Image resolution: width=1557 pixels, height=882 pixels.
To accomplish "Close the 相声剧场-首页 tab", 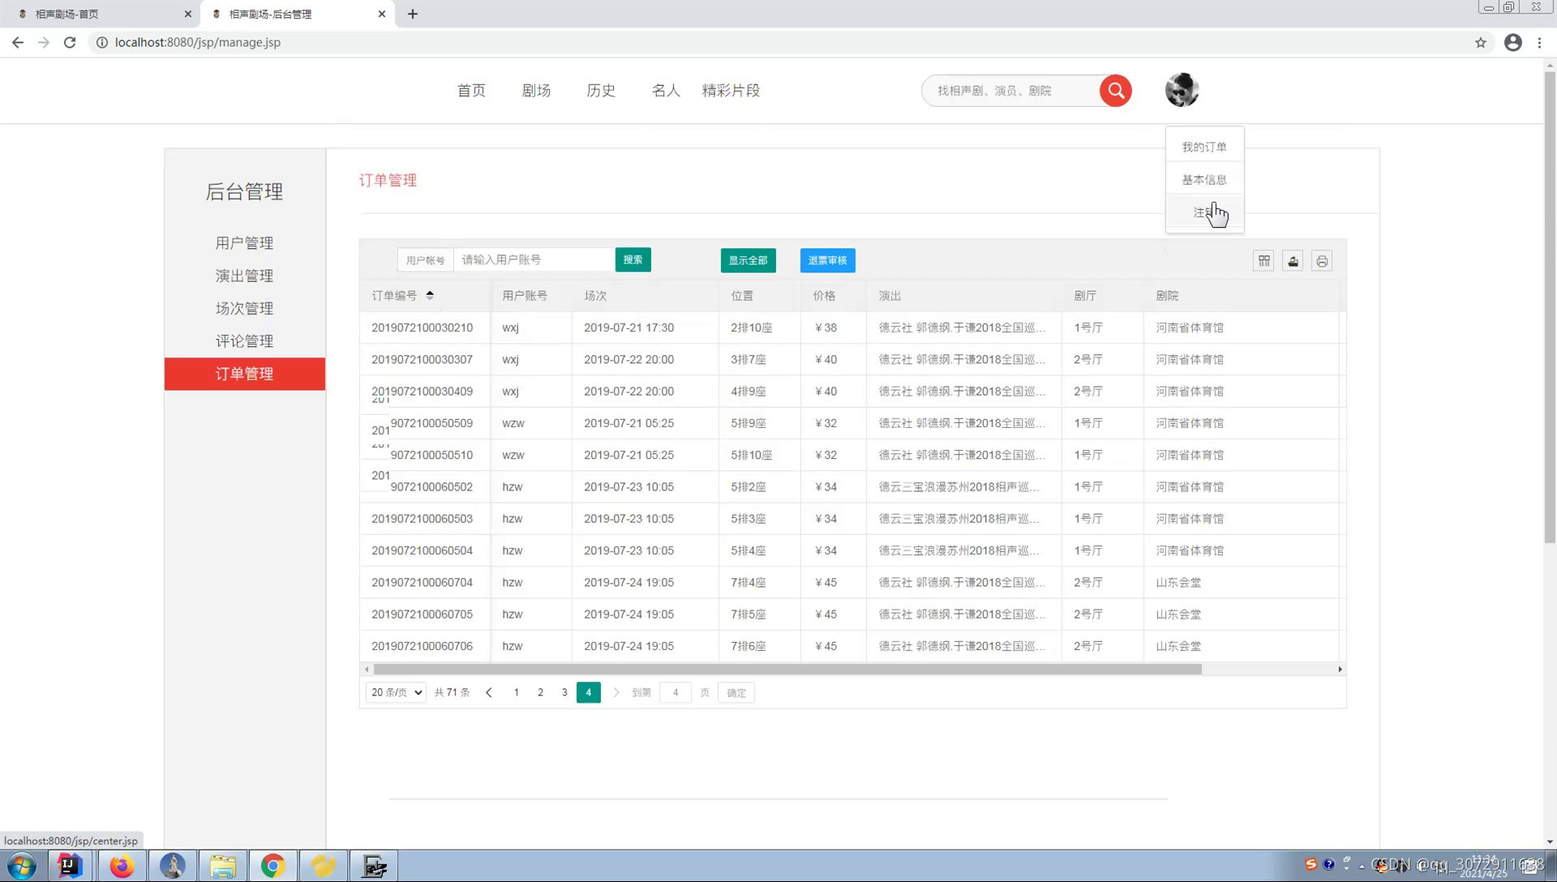I will point(188,14).
